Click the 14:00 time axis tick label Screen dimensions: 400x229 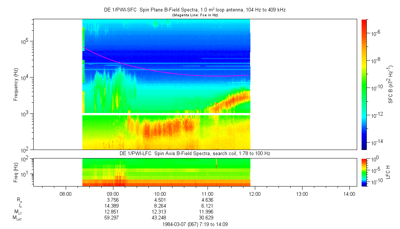coord(349,194)
